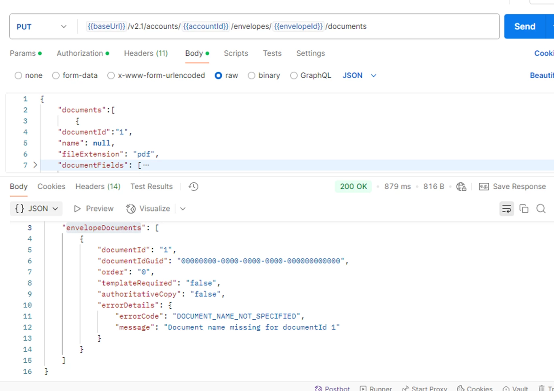
Task: Open Postbot from the status bar
Action: point(332,389)
